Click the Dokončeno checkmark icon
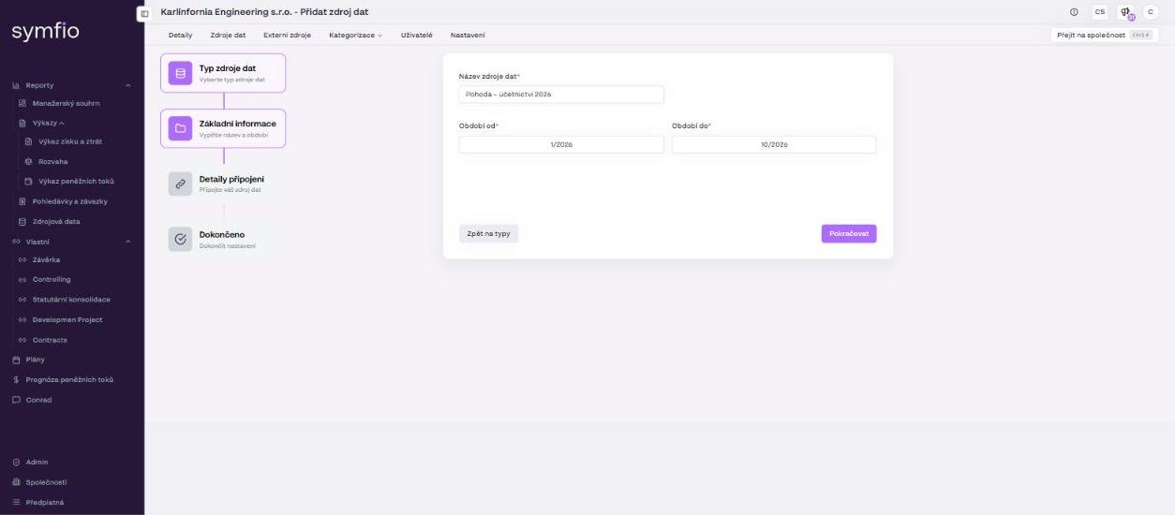 (x=180, y=240)
